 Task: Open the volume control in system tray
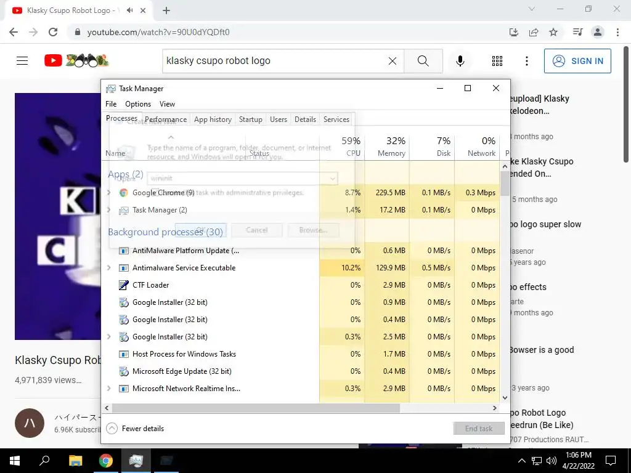pos(552,461)
